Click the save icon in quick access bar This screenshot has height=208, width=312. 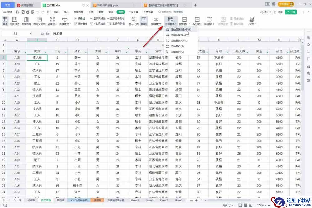coord(18,12)
